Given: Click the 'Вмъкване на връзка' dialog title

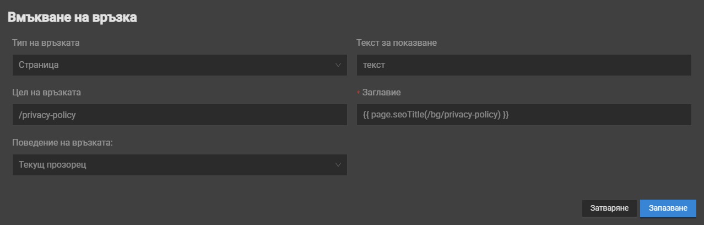Looking at the screenshot, I should 72,17.
